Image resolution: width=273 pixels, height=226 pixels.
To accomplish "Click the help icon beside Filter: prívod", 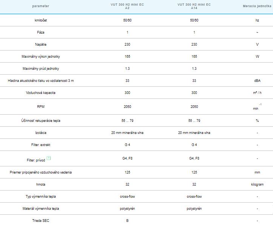I will (x=49, y=158).
